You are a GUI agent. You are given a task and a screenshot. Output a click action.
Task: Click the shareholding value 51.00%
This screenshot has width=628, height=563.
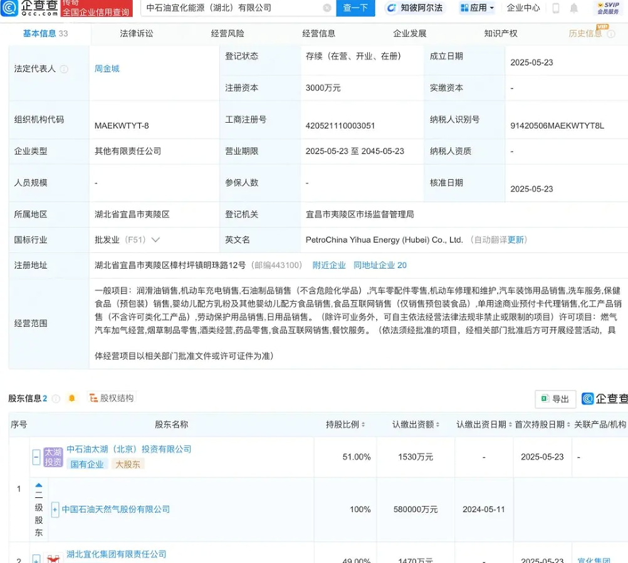[357, 457]
